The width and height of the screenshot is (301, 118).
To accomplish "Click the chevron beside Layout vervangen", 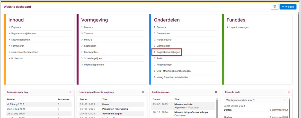I will coord(227,27).
